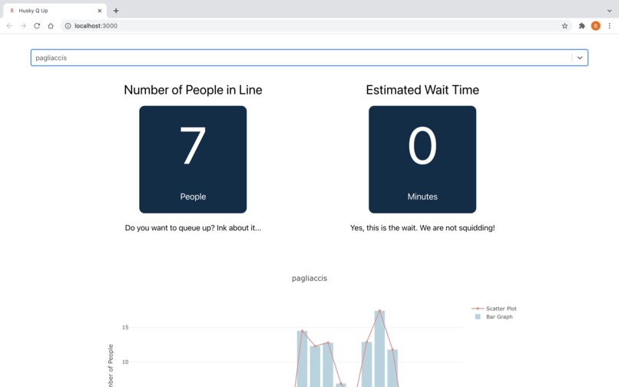Click the browser forward arrow
This screenshot has width=619, height=387.
coord(23,25)
